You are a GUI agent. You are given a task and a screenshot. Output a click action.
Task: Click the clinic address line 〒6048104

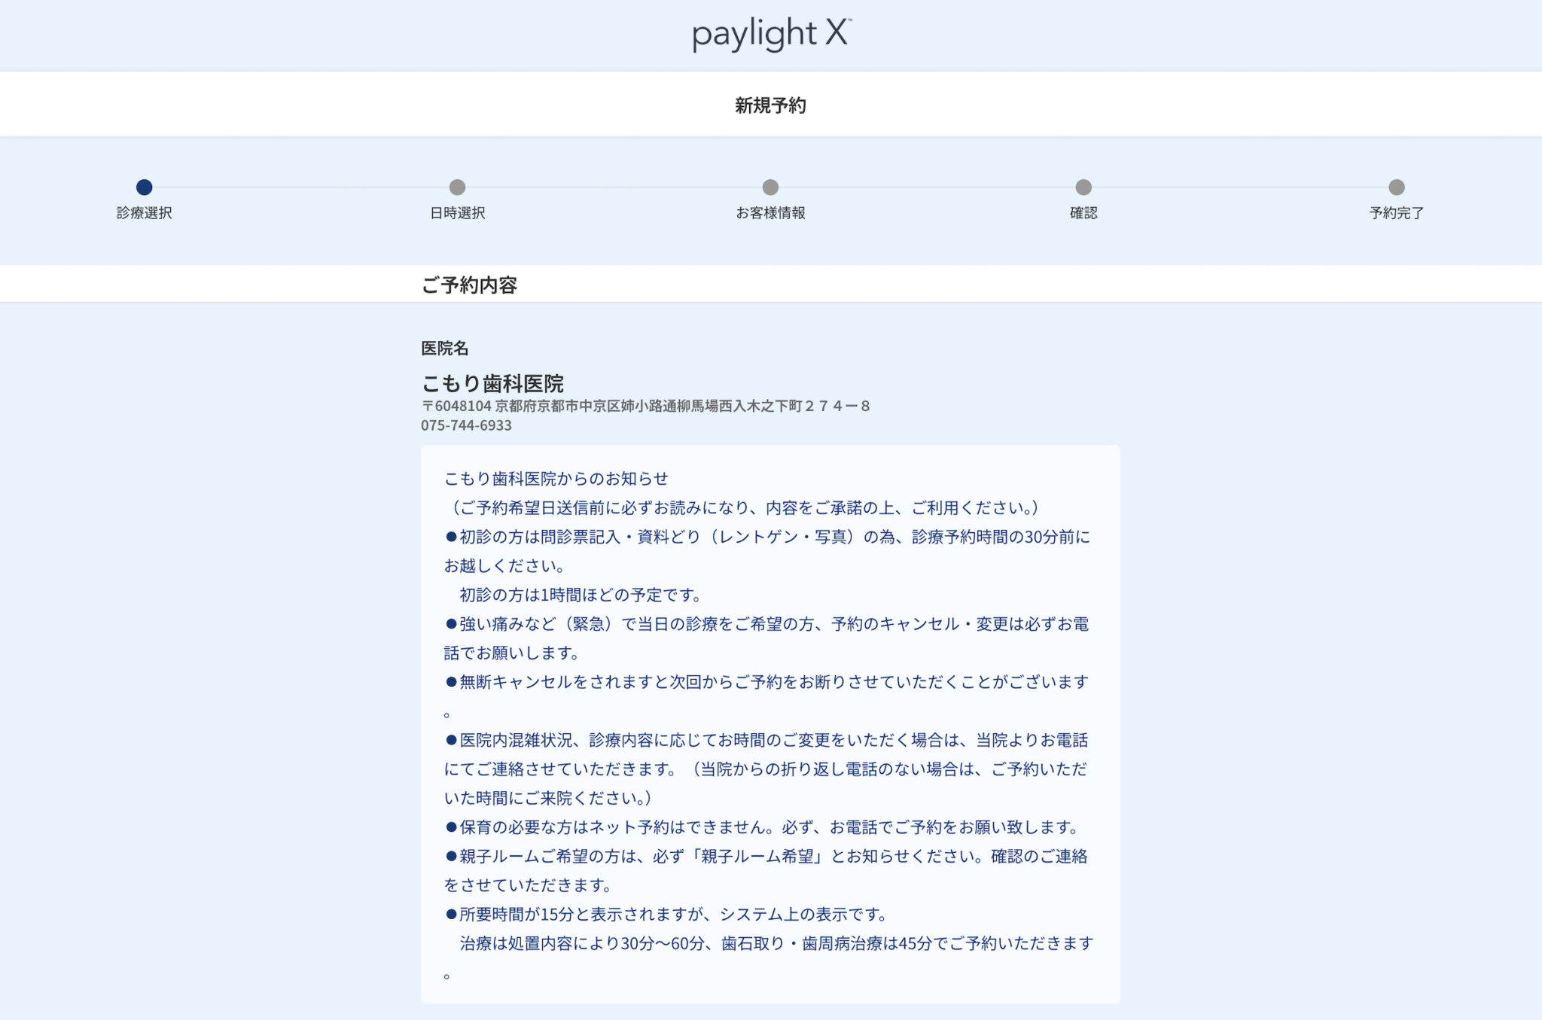(x=645, y=406)
